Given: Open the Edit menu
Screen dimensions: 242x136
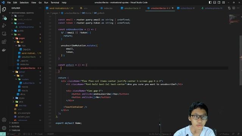Looking at the screenshot, I should pyautogui.click(x=15, y=3).
